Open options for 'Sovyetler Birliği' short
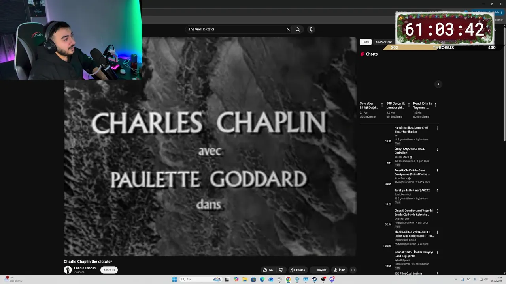This screenshot has height=284, width=506. 382,105
